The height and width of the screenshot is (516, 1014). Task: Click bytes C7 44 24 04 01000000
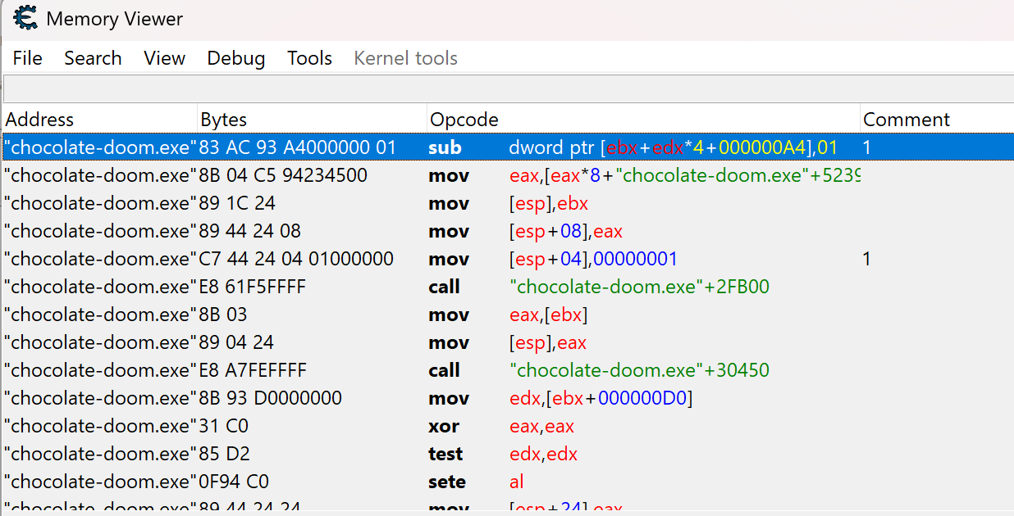click(x=296, y=259)
